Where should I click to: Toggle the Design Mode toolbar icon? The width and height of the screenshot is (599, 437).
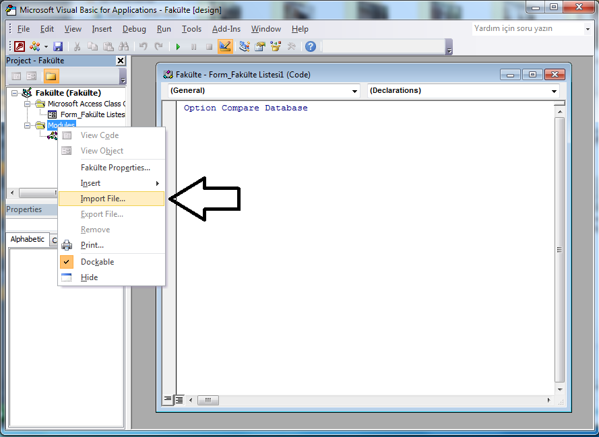(x=226, y=46)
